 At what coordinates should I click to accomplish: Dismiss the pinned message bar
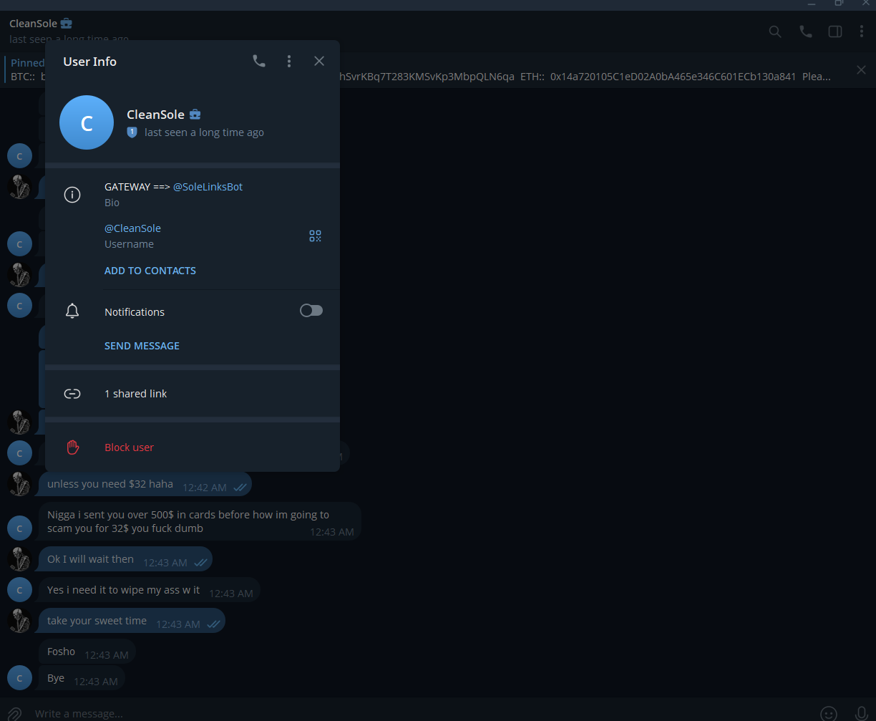pyautogui.click(x=862, y=70)
